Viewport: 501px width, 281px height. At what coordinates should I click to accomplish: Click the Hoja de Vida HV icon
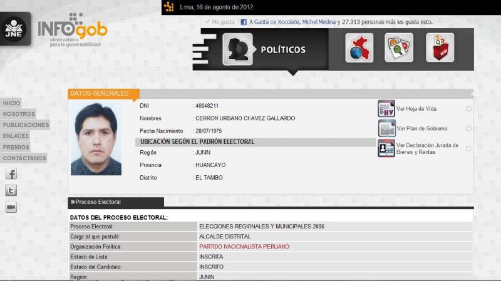386,108
